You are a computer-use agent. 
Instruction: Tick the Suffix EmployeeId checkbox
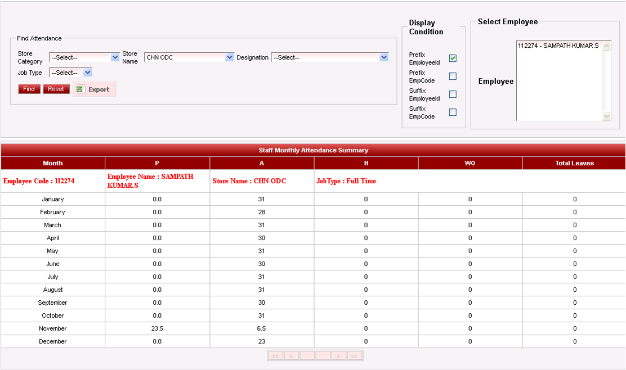click(x=453, y=94)
